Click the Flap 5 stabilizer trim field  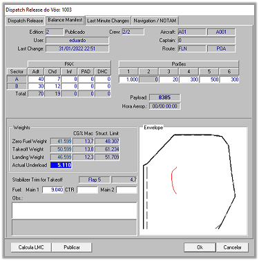click(x=95, y=180)
